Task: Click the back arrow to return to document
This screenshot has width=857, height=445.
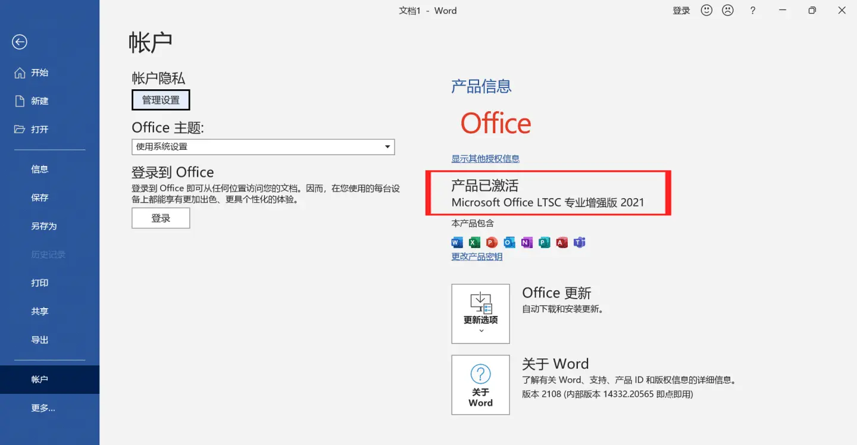Action: coord(20,42)
